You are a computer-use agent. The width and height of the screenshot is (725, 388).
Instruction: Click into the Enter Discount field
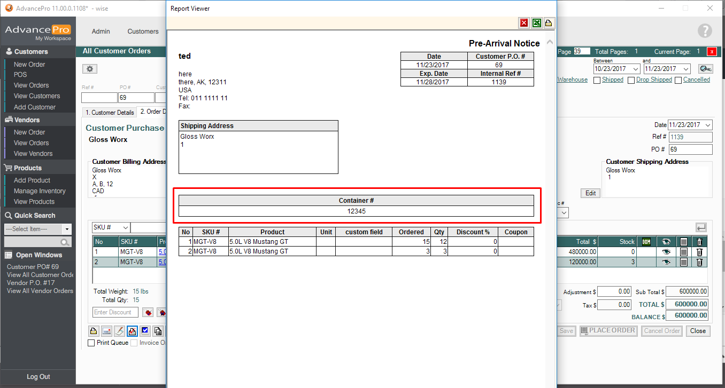115,312
